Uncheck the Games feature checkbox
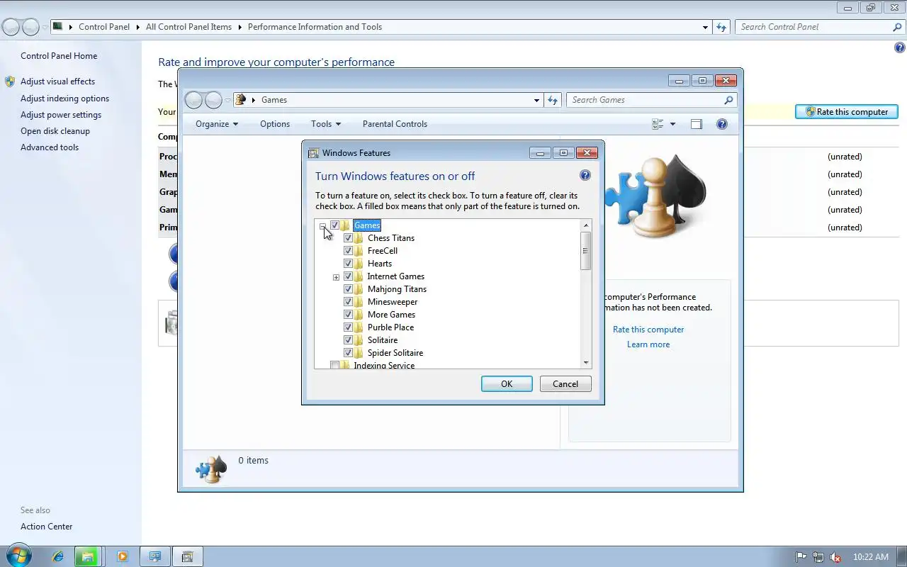907x567 pixels. 334,225
